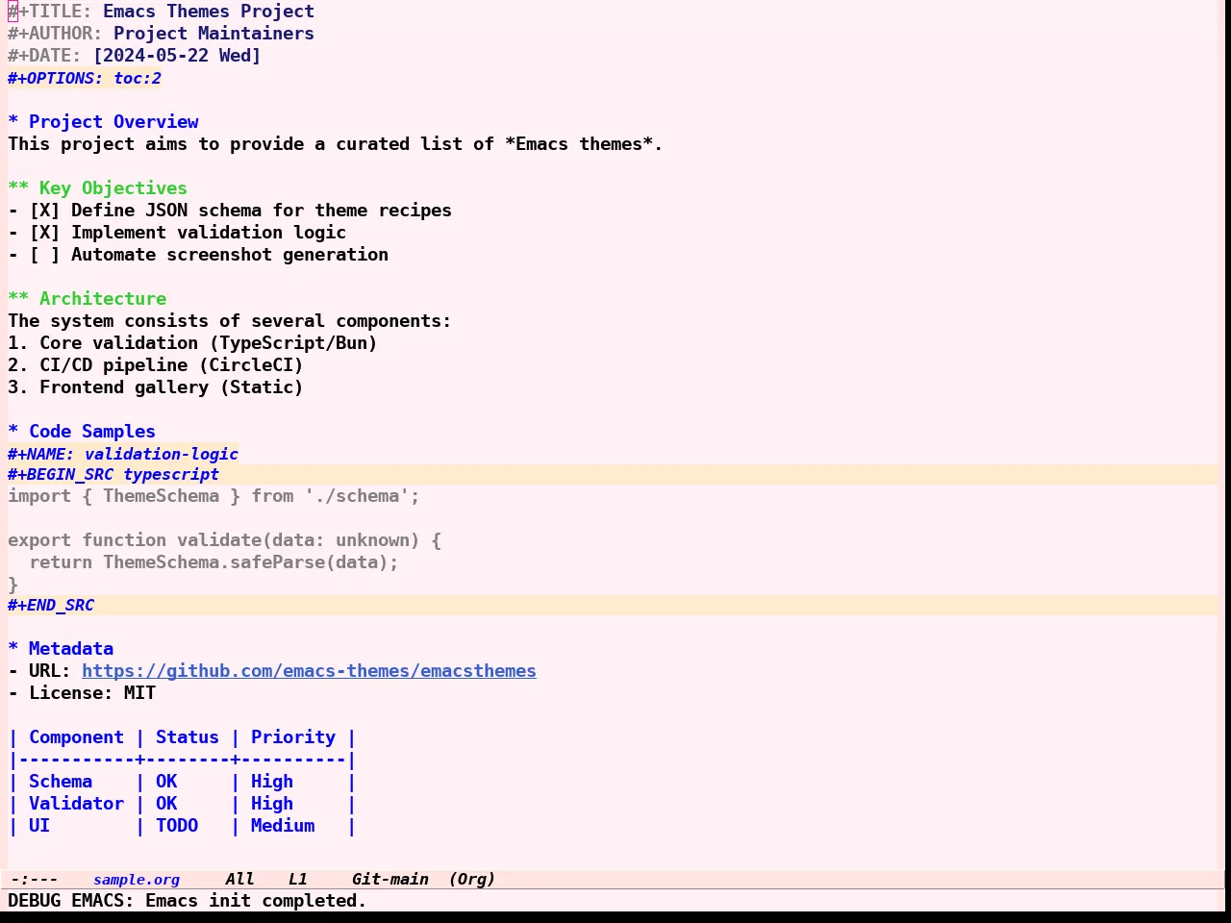Click High priority in Validator row
This screenshot has width=1231, height=923.
[272, 804]
